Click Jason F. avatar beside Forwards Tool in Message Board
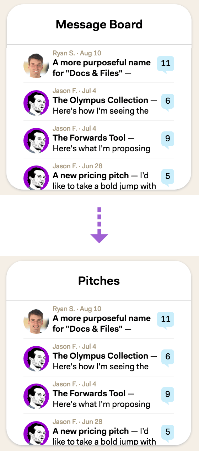The width and height of the screenshot is (199, 451). tap(36, 141)
